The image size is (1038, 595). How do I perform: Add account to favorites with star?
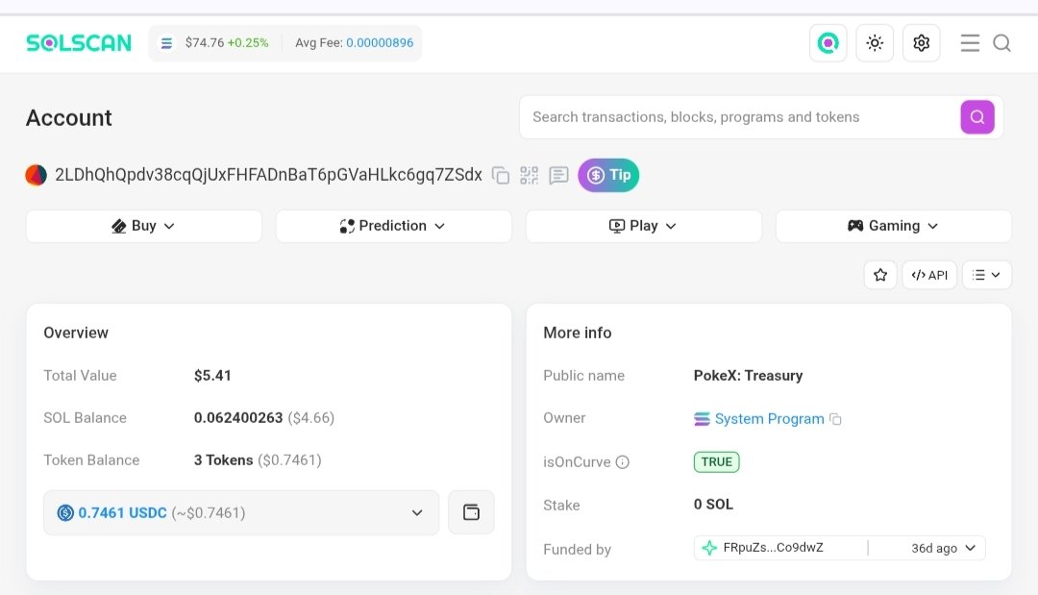880,275
